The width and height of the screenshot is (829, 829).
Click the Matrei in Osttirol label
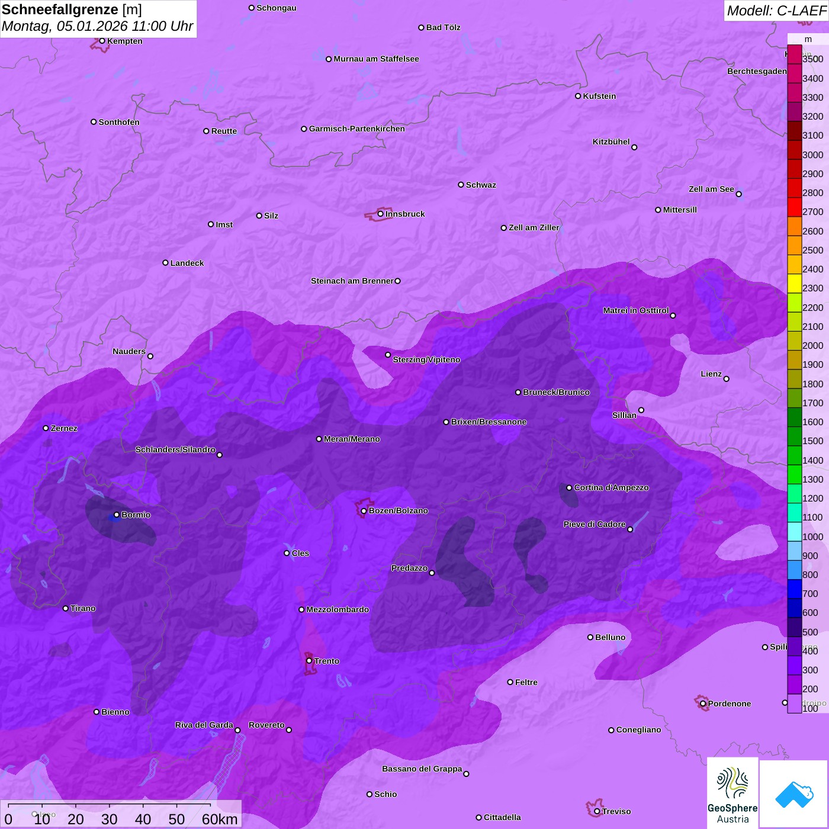[636, 310]
